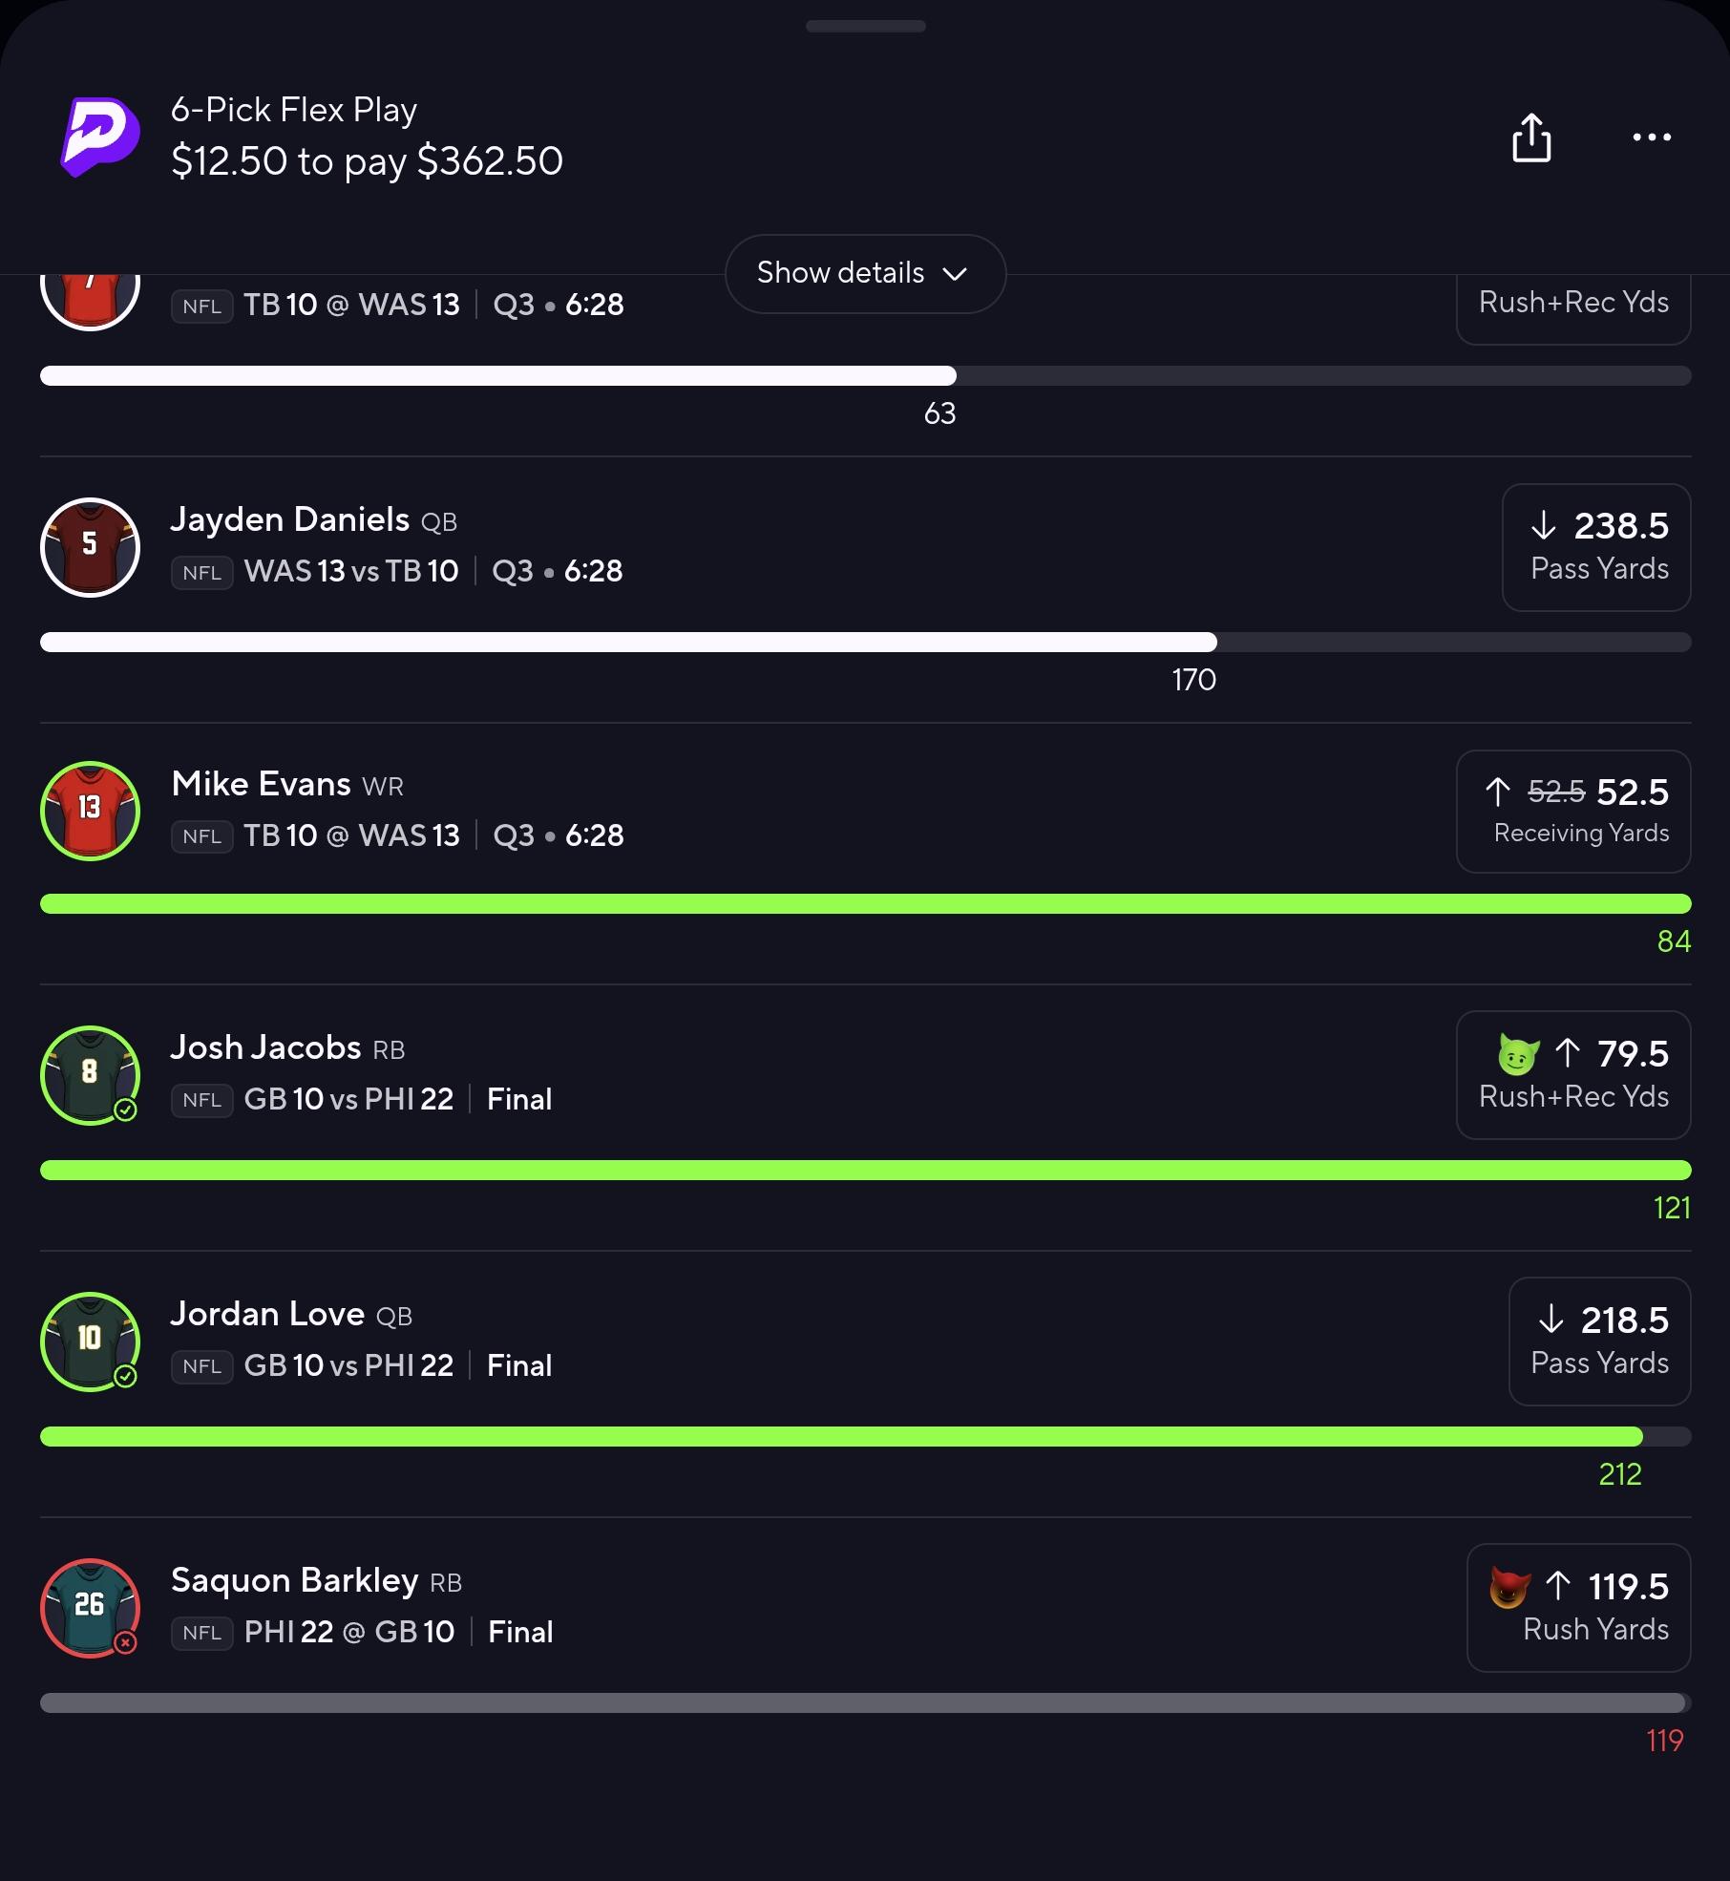Tap Jayden Daniels jersey avatar

90,547
